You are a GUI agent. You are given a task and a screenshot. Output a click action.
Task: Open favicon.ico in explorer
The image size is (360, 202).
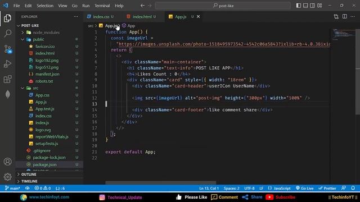click(45, 46)
